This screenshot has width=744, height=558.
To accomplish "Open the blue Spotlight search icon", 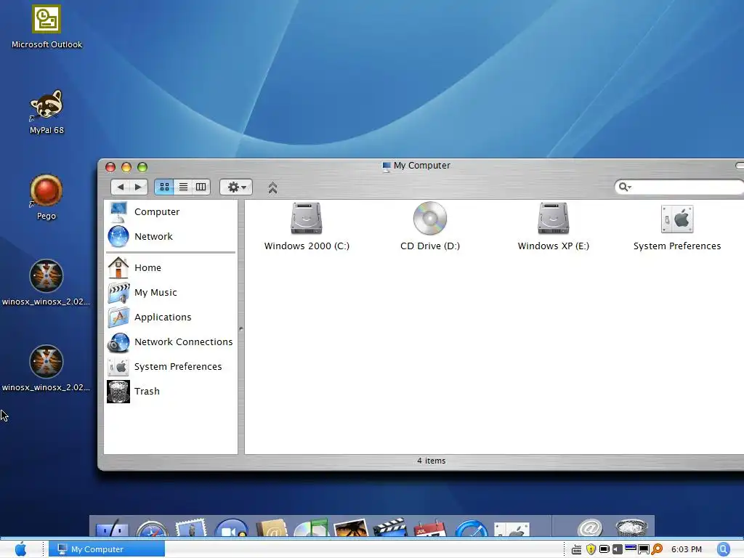I will tap(724, 549).
